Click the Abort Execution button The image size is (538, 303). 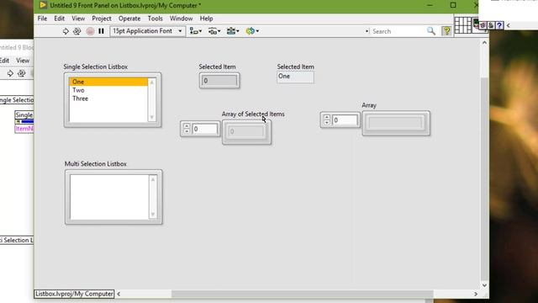pyautogui.click(x=90, y=31)
